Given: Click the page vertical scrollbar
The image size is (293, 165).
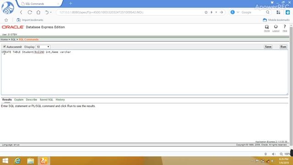Looking at the screenshot, I should [x=291, y=86].
